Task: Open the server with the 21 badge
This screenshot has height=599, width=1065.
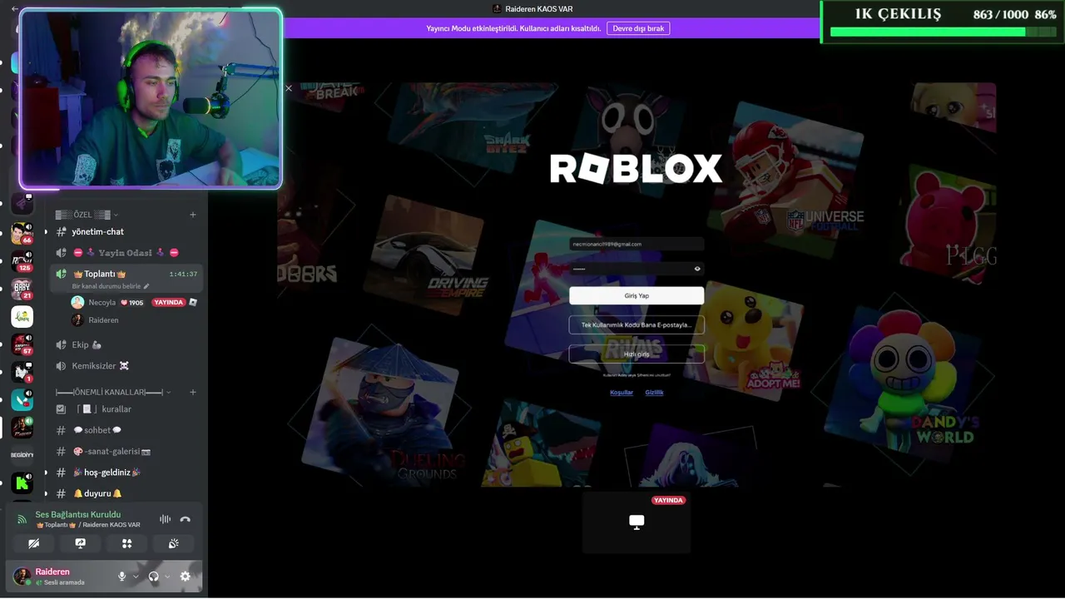Action: 22,289
